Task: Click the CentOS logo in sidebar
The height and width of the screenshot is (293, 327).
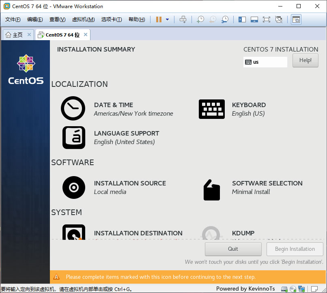Action: click(x=26, y=69)
